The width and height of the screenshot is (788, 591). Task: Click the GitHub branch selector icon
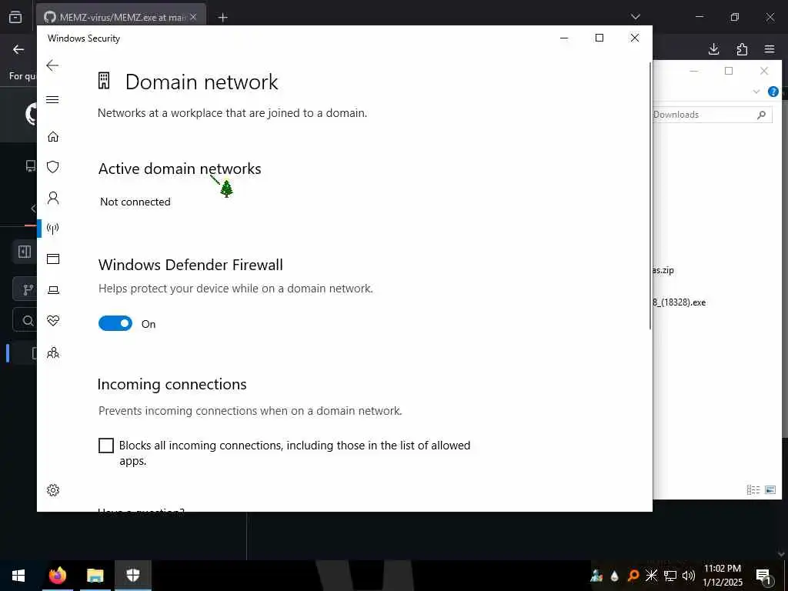(28, 289)
